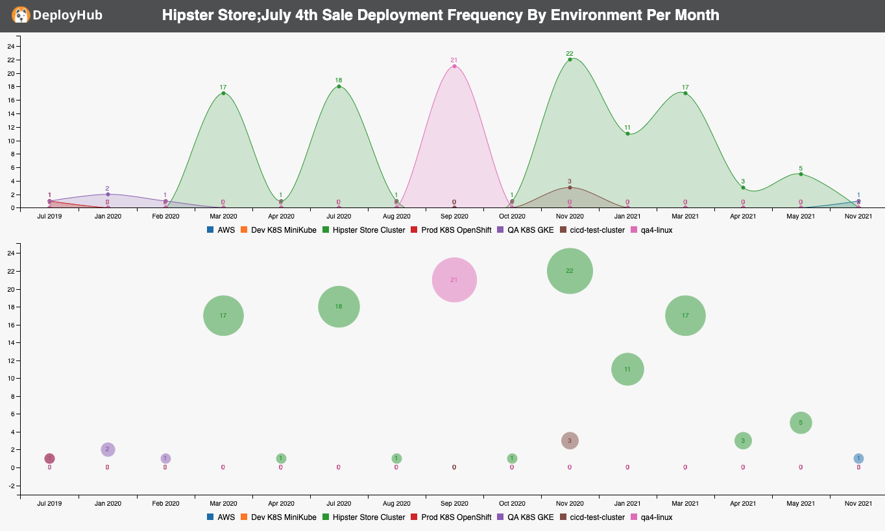
Task: Click the dashboard title text
Action: point(441,15)
